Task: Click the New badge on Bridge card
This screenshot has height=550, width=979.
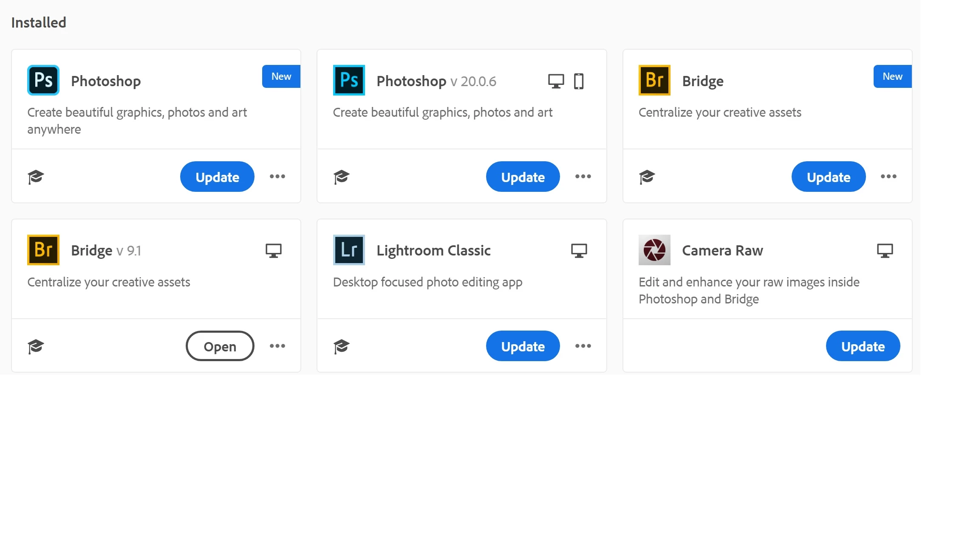Action: click(892, 76)
